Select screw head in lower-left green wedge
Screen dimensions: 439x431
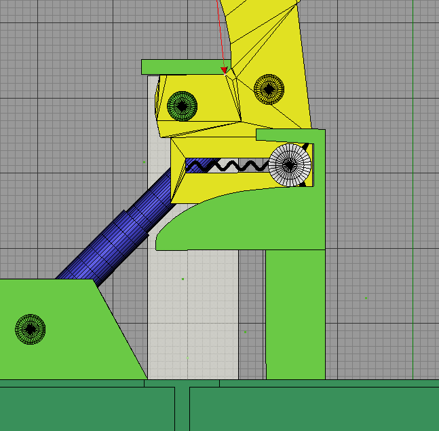click(x=31, y=329)
